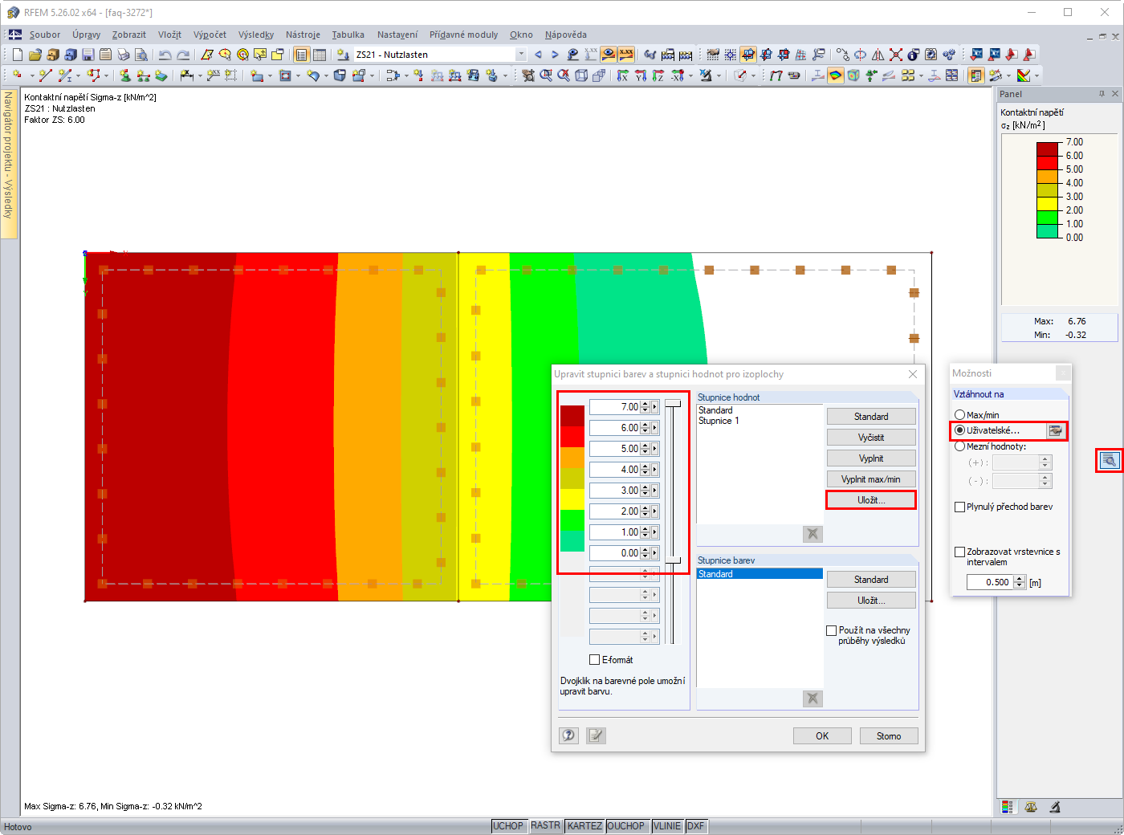1124x835 pixels.
Task: Print using the printer toolbar icon
Action: tap(124, 55)
